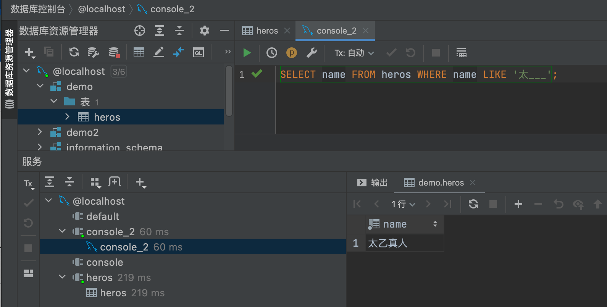Collapse heros session in Services tree

[62, 276]
